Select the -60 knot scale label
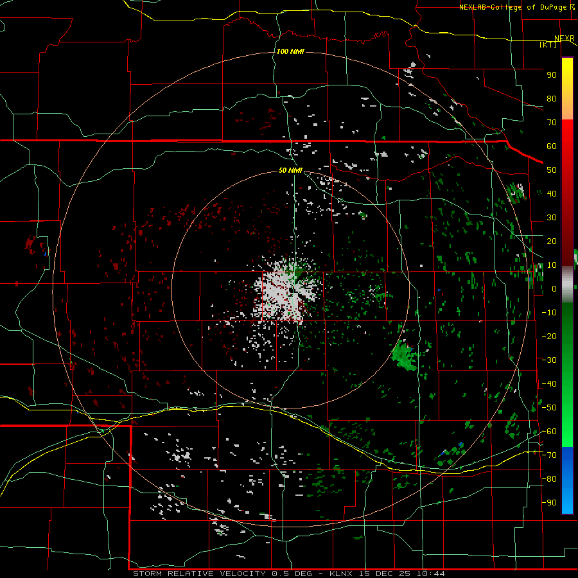 point(549,432)
